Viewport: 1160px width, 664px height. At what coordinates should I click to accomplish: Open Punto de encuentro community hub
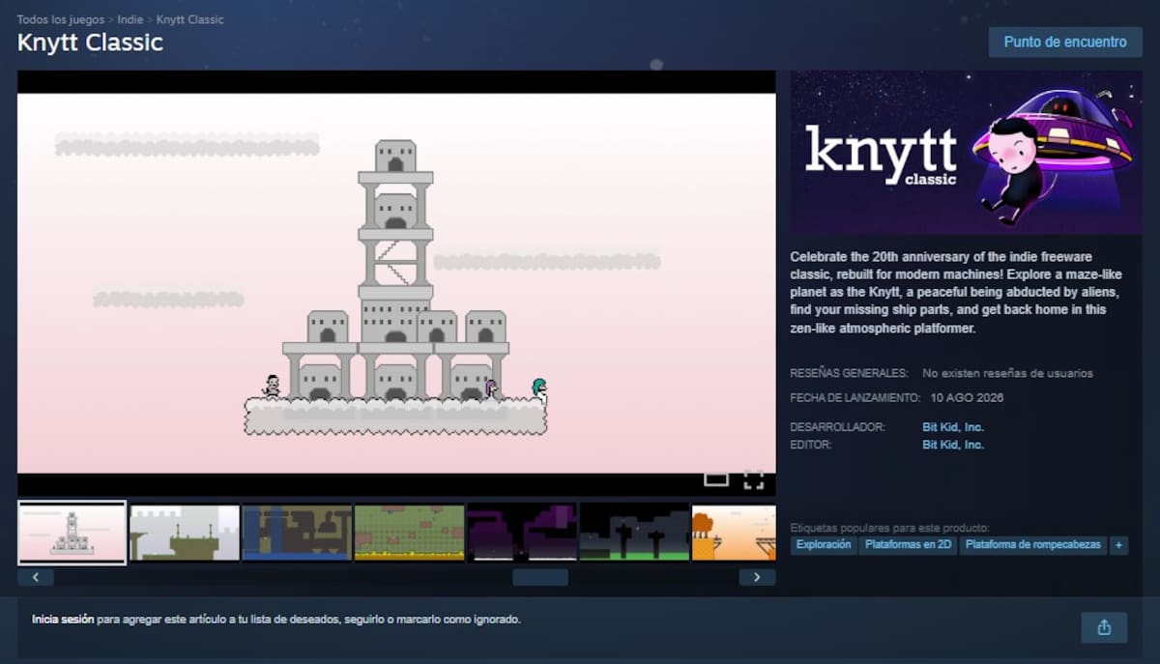(1065, 43)
